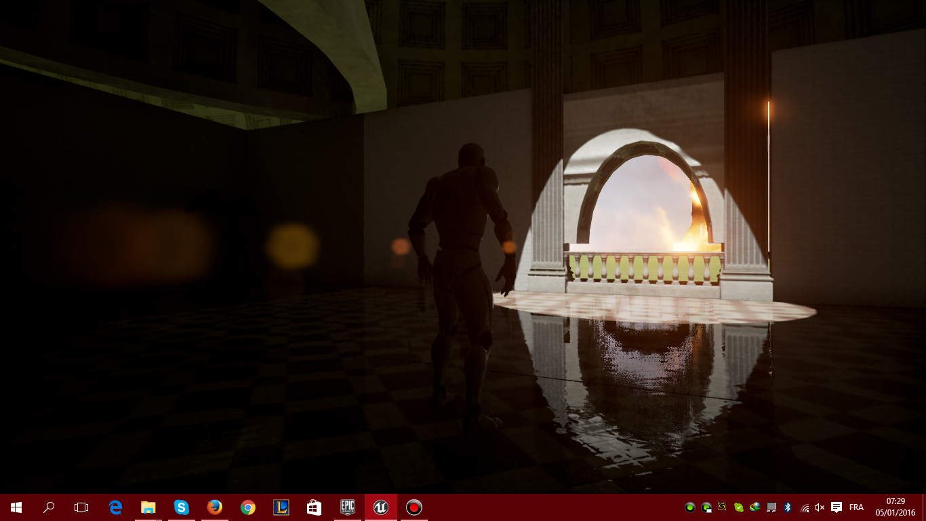The width and height of the screenshot is (926, 521).
Task: Open the Wi-Fi network flyout
Action: (x=805, y=507)
